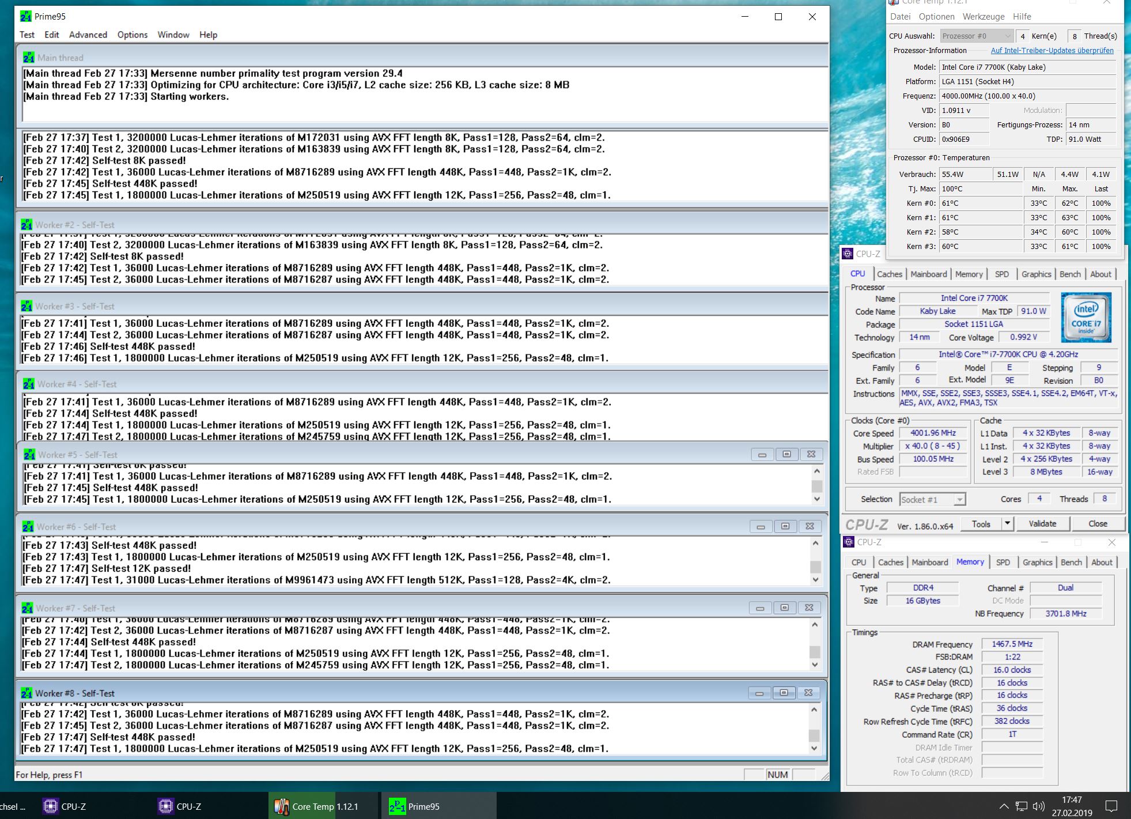Show hidden tray icons chevron
This screenshot has width=1131, height=819.
pyautogui.click(x=1004, y=806)
